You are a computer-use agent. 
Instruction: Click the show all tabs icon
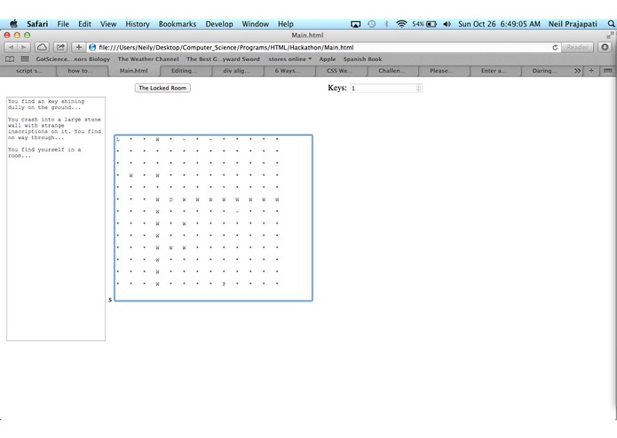(x=607, y=71)
